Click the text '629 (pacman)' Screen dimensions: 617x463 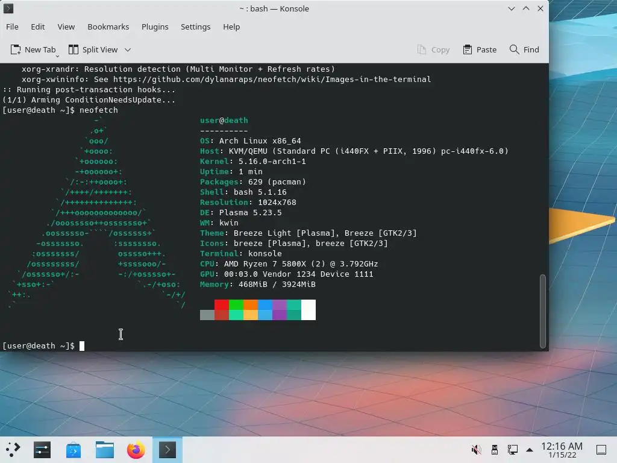pyautogui.click(x=277, y=182)
